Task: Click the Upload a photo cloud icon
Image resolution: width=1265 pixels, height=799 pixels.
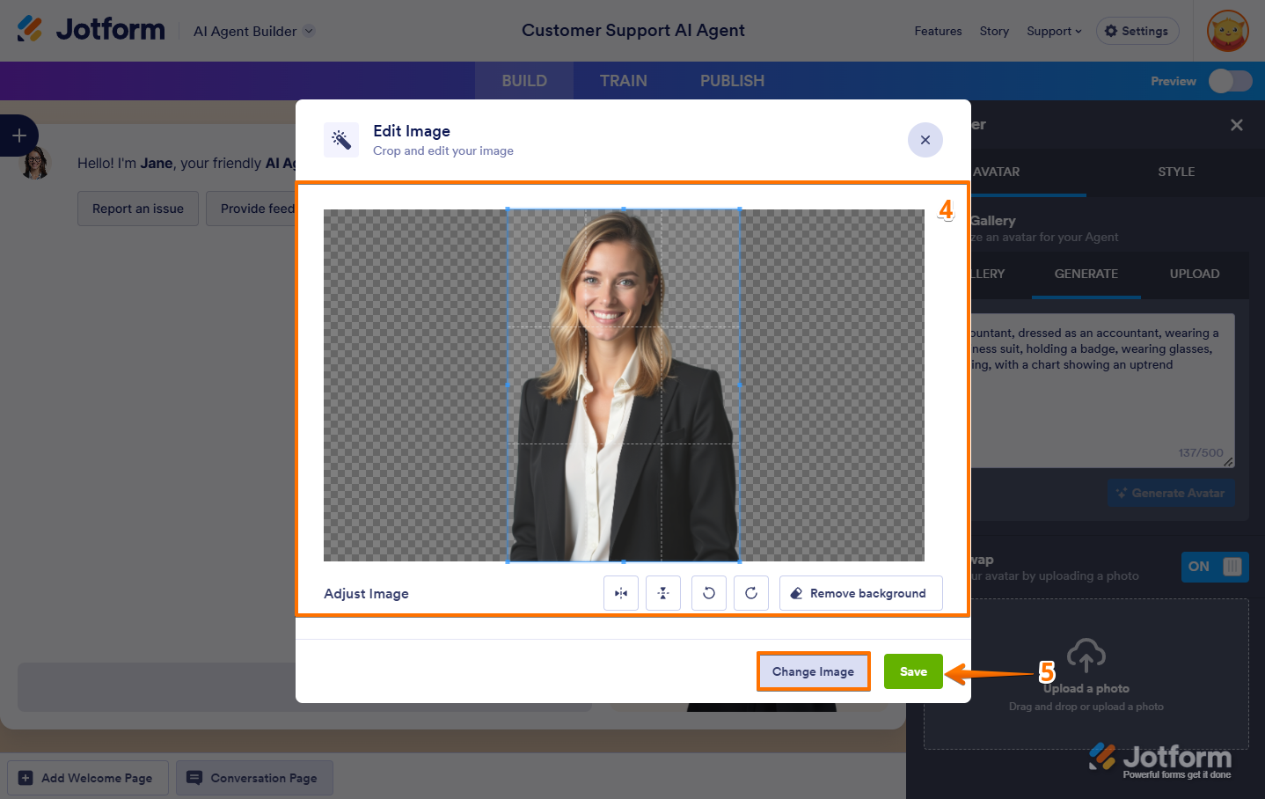Action: click(x=1086, y=655)
